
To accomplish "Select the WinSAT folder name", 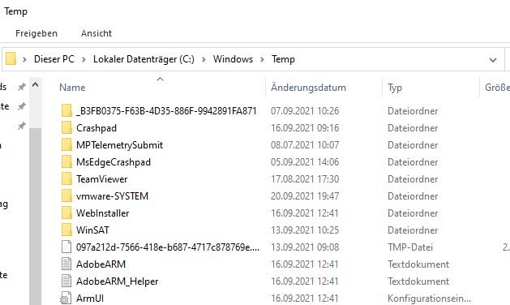I will (92, 230).
